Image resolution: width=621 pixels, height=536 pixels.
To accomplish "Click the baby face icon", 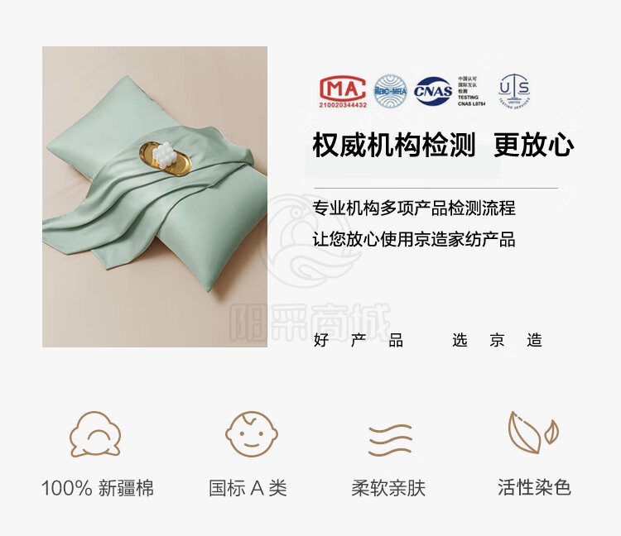I will coord(252,434).
